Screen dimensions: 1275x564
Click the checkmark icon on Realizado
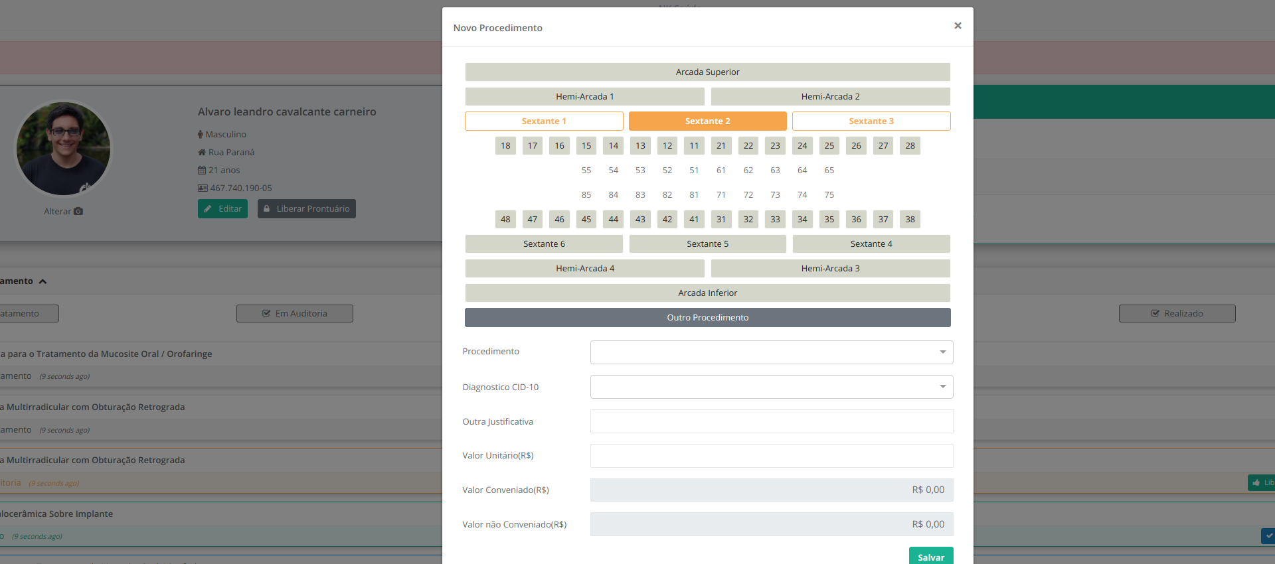(1155, 314)
